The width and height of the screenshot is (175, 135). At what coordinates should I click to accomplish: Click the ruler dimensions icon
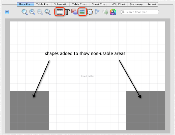pos(60,12)
